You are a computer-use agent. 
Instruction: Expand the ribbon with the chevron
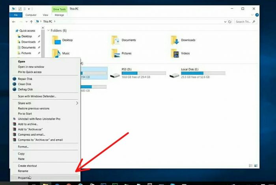click(x=252, y=15)
